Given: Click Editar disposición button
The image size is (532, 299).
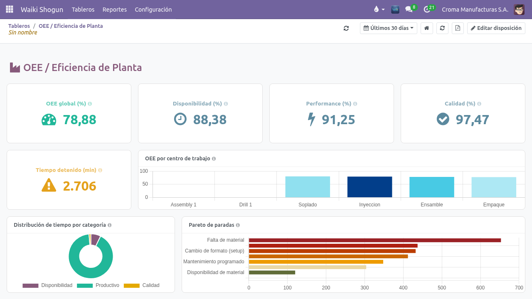Looking at the screenshot, I should coord(496,28).
